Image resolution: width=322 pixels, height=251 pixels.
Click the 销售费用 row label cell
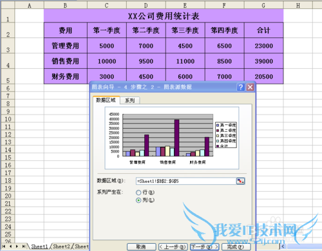(x=66, y=61)
